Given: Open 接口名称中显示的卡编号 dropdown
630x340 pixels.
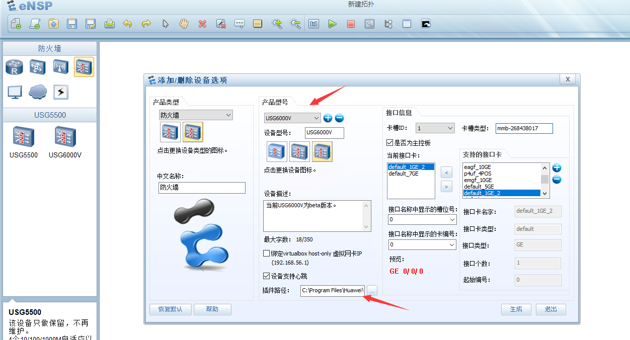Looking at the screenshot, I should coord(422,244).
